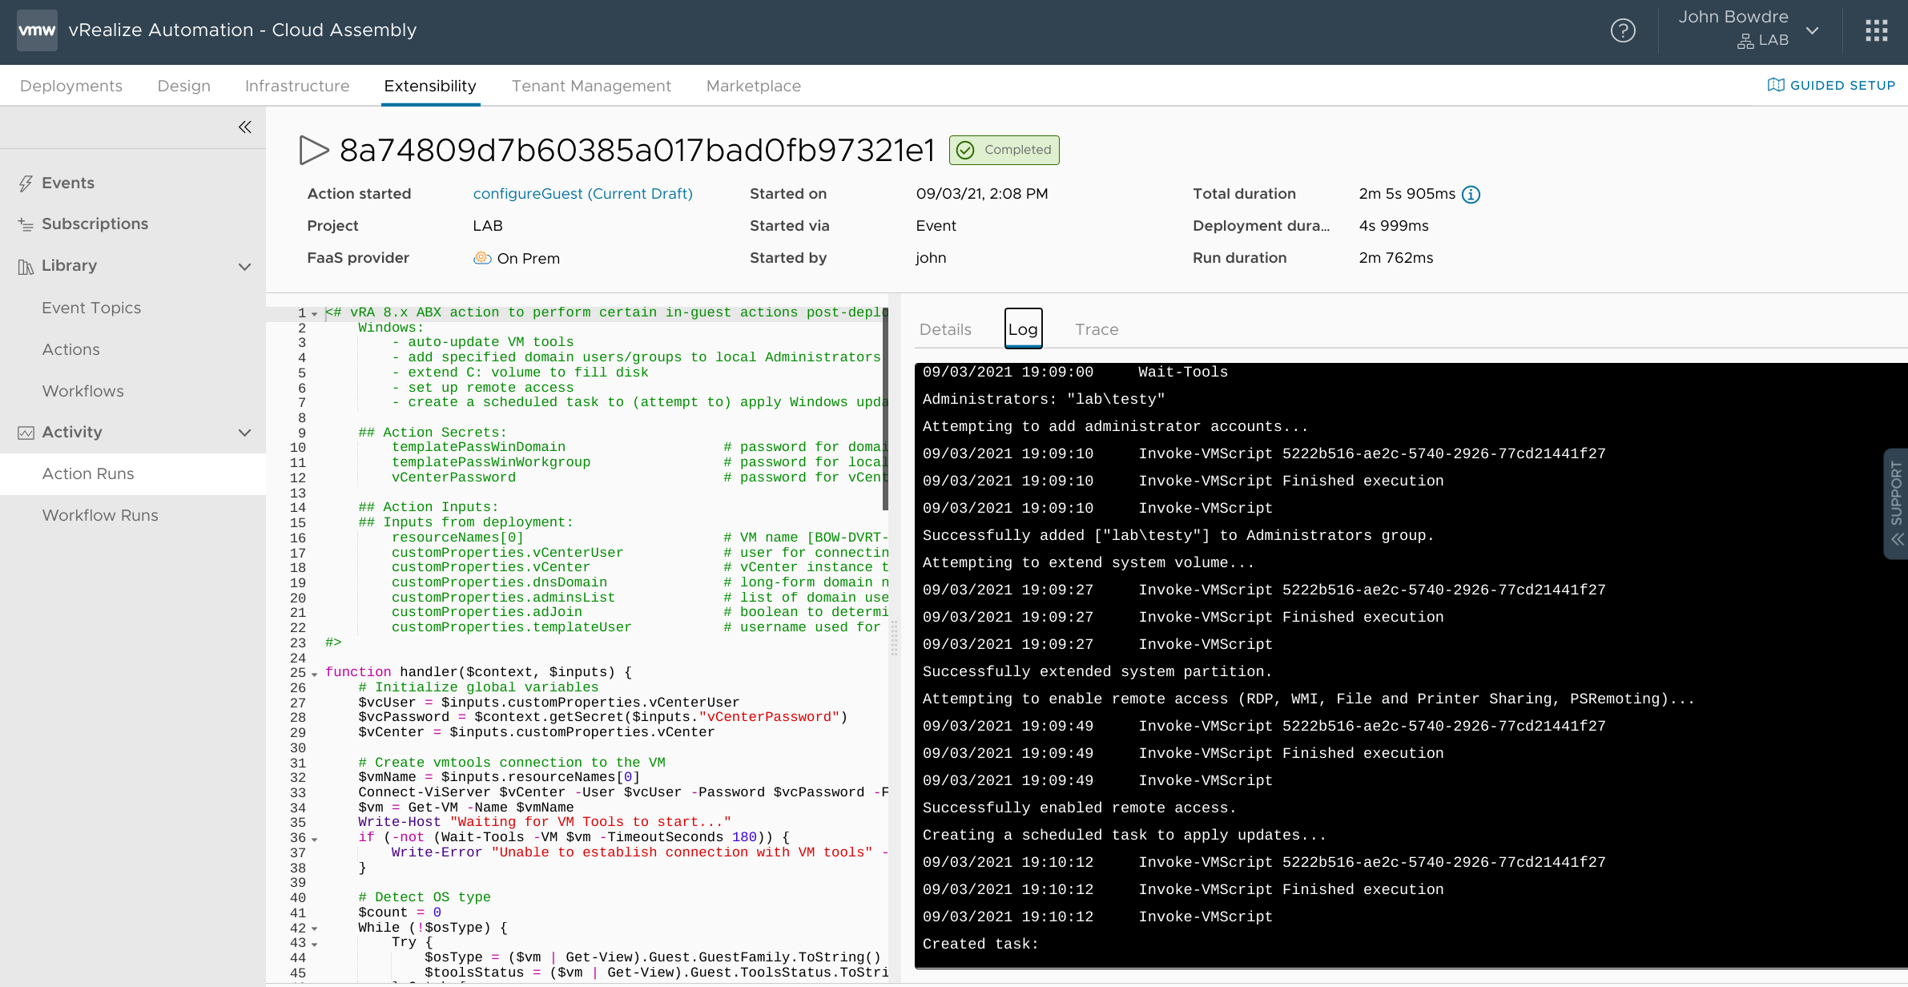The width and height of the screenshot is (1908, 987).
Task: Open the Support side panel handle
Action: point(1895,503)
